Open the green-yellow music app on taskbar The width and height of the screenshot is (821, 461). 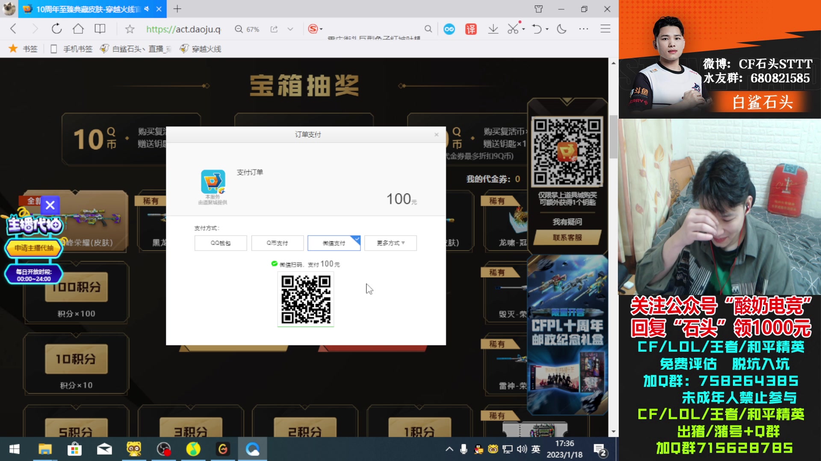(x=193, y=449)
